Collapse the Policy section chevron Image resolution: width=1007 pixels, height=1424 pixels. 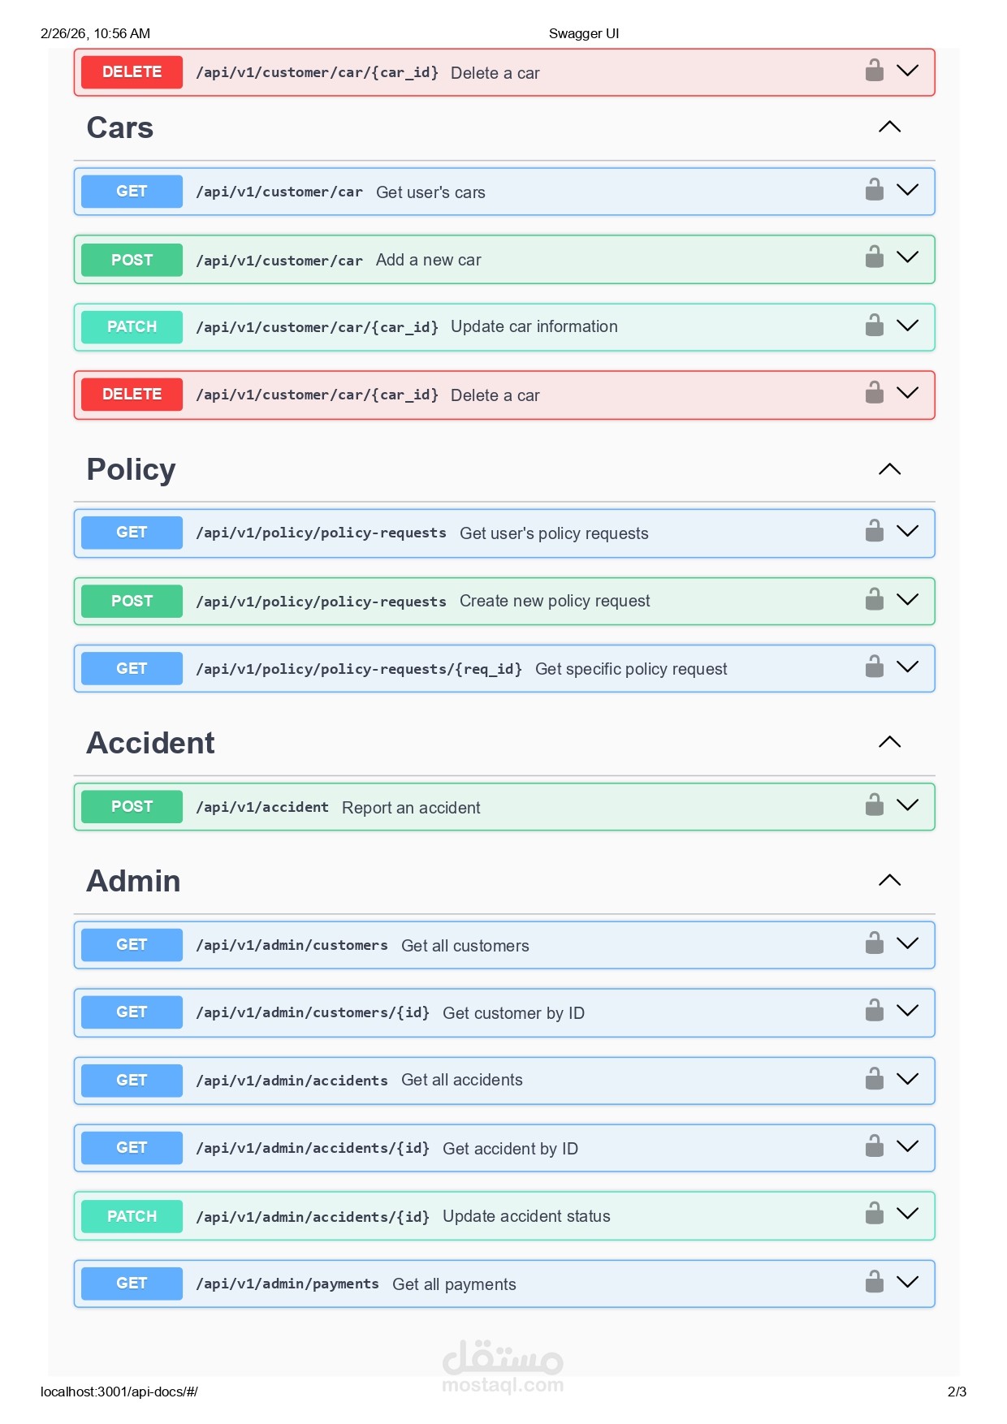click(890, 469)
